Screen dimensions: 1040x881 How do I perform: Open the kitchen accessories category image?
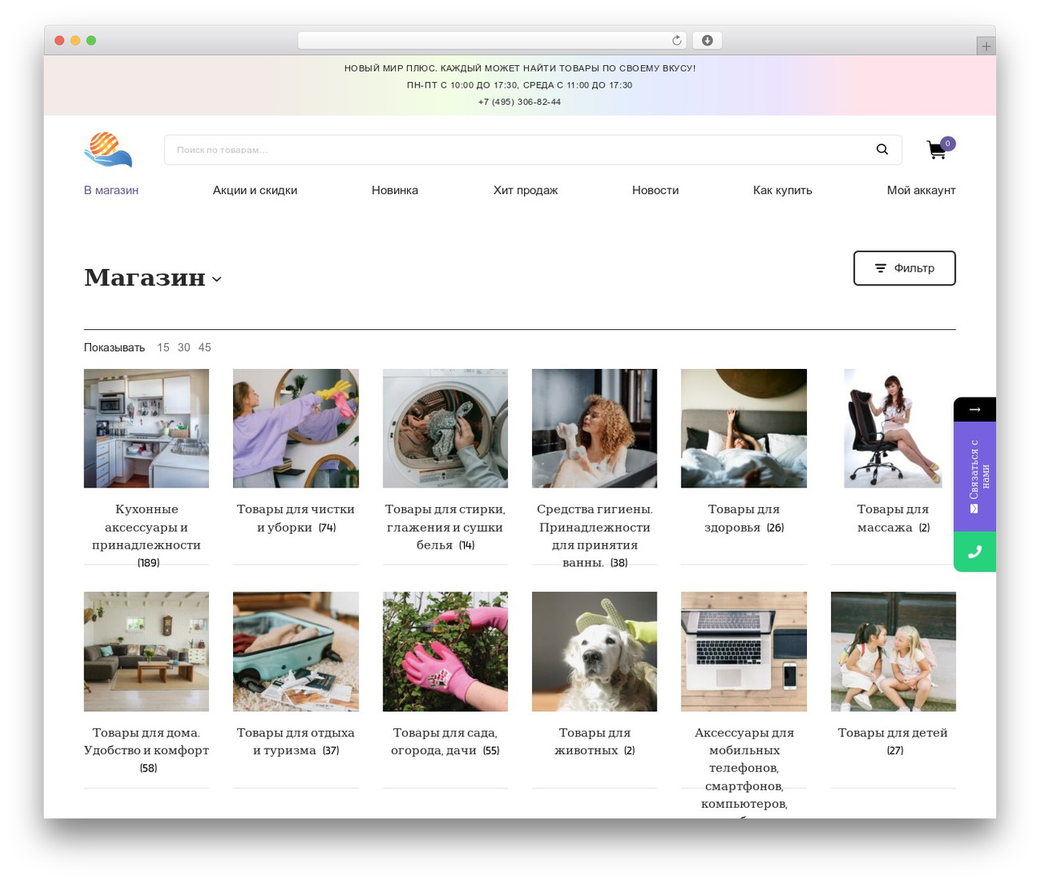pyautogui.click(x=146, y=428)
